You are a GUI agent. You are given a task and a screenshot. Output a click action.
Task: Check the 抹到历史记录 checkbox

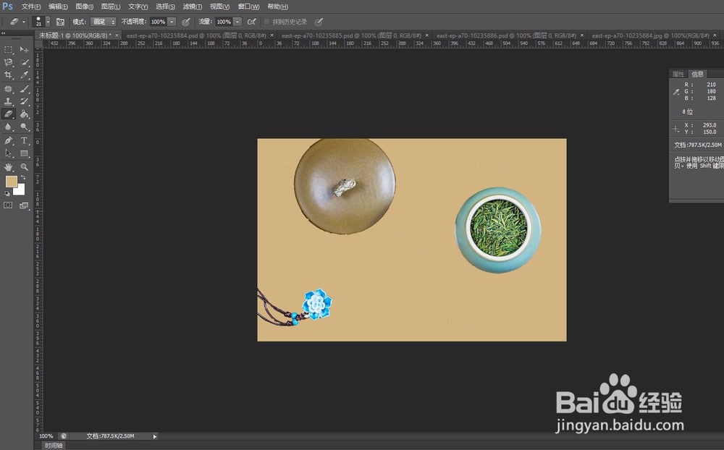coord(266,22)
